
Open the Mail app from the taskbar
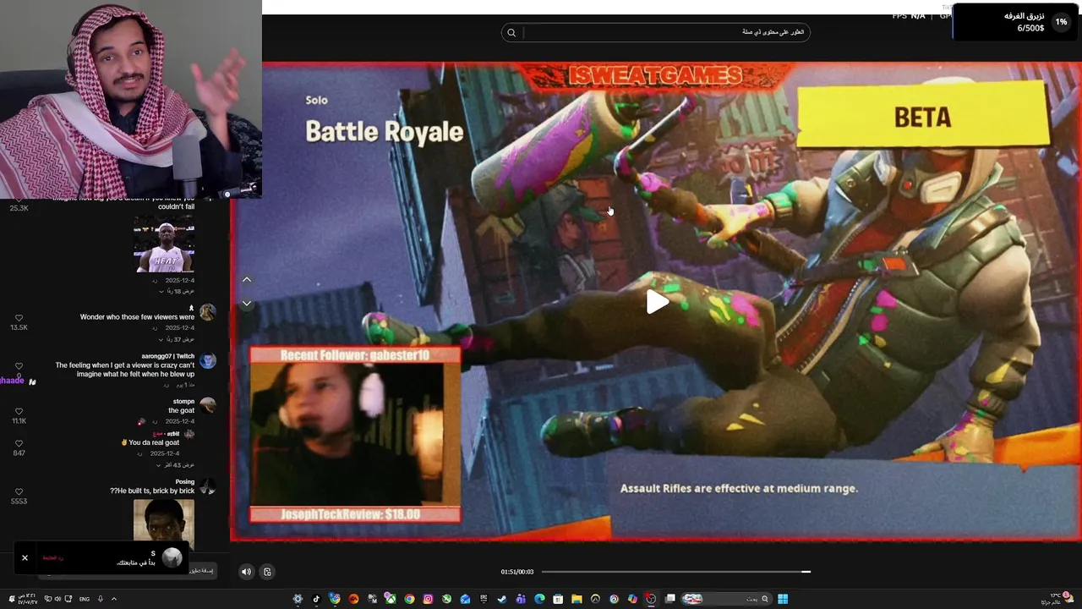(465, 599)
